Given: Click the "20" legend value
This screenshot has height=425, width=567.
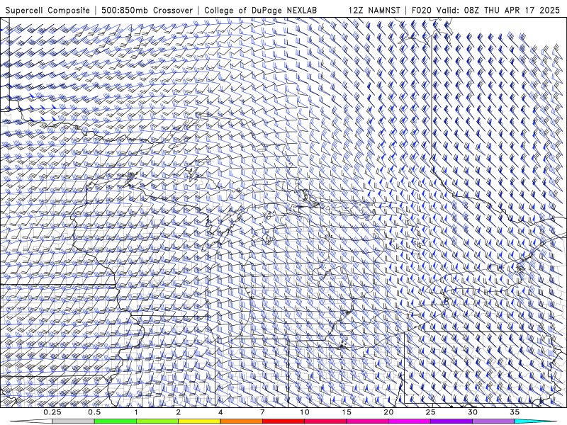Looking at the screenshot, I should (388, 412).
